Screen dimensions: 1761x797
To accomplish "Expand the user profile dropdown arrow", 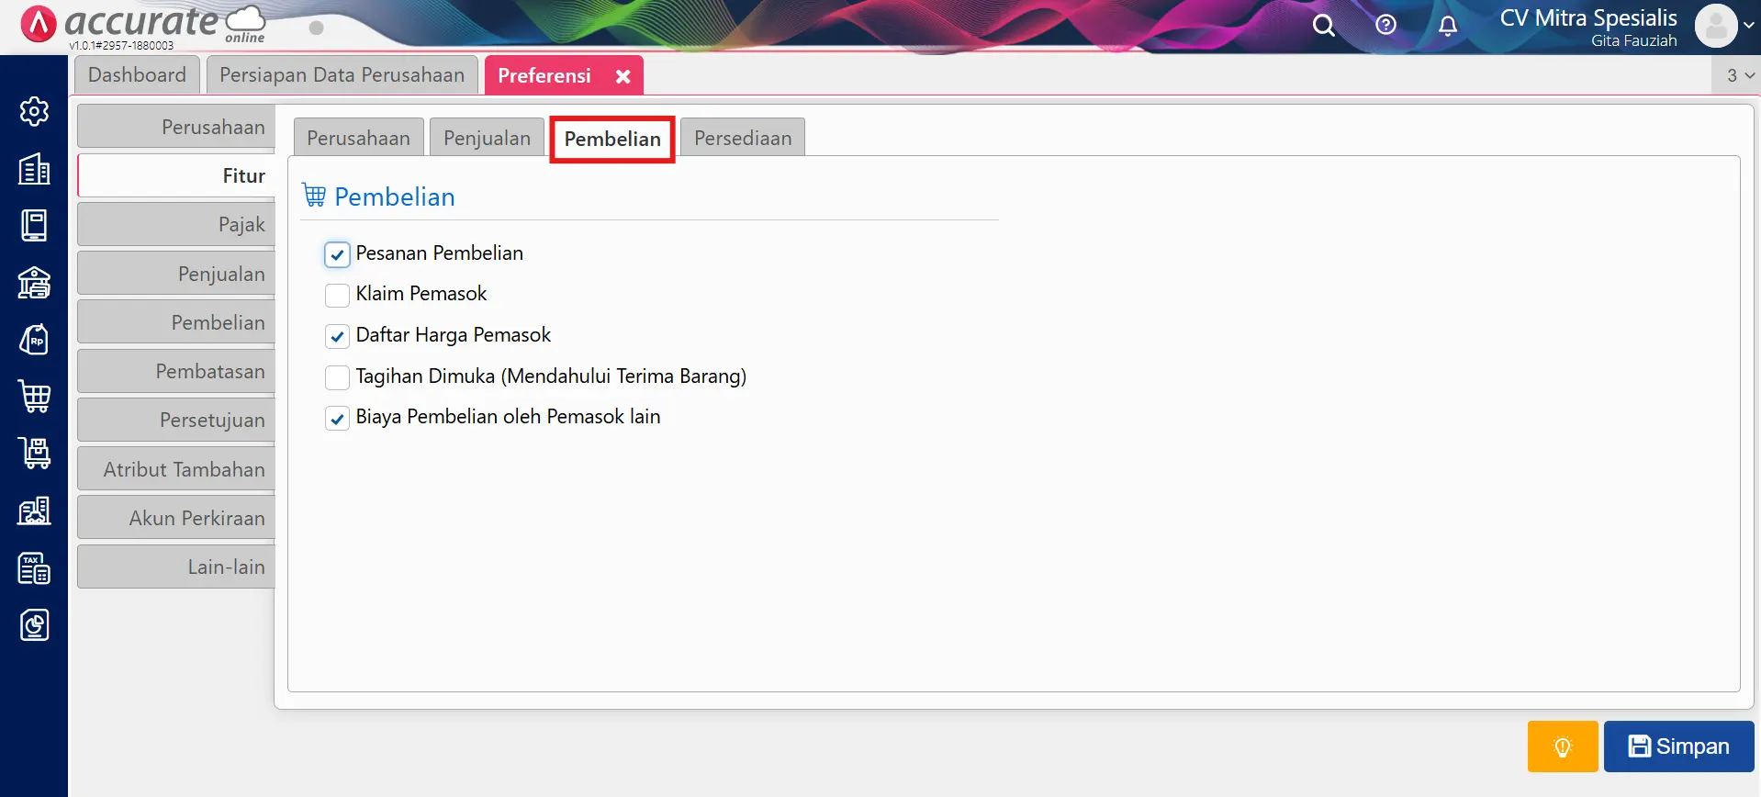I will click(x=1748, y=26).
